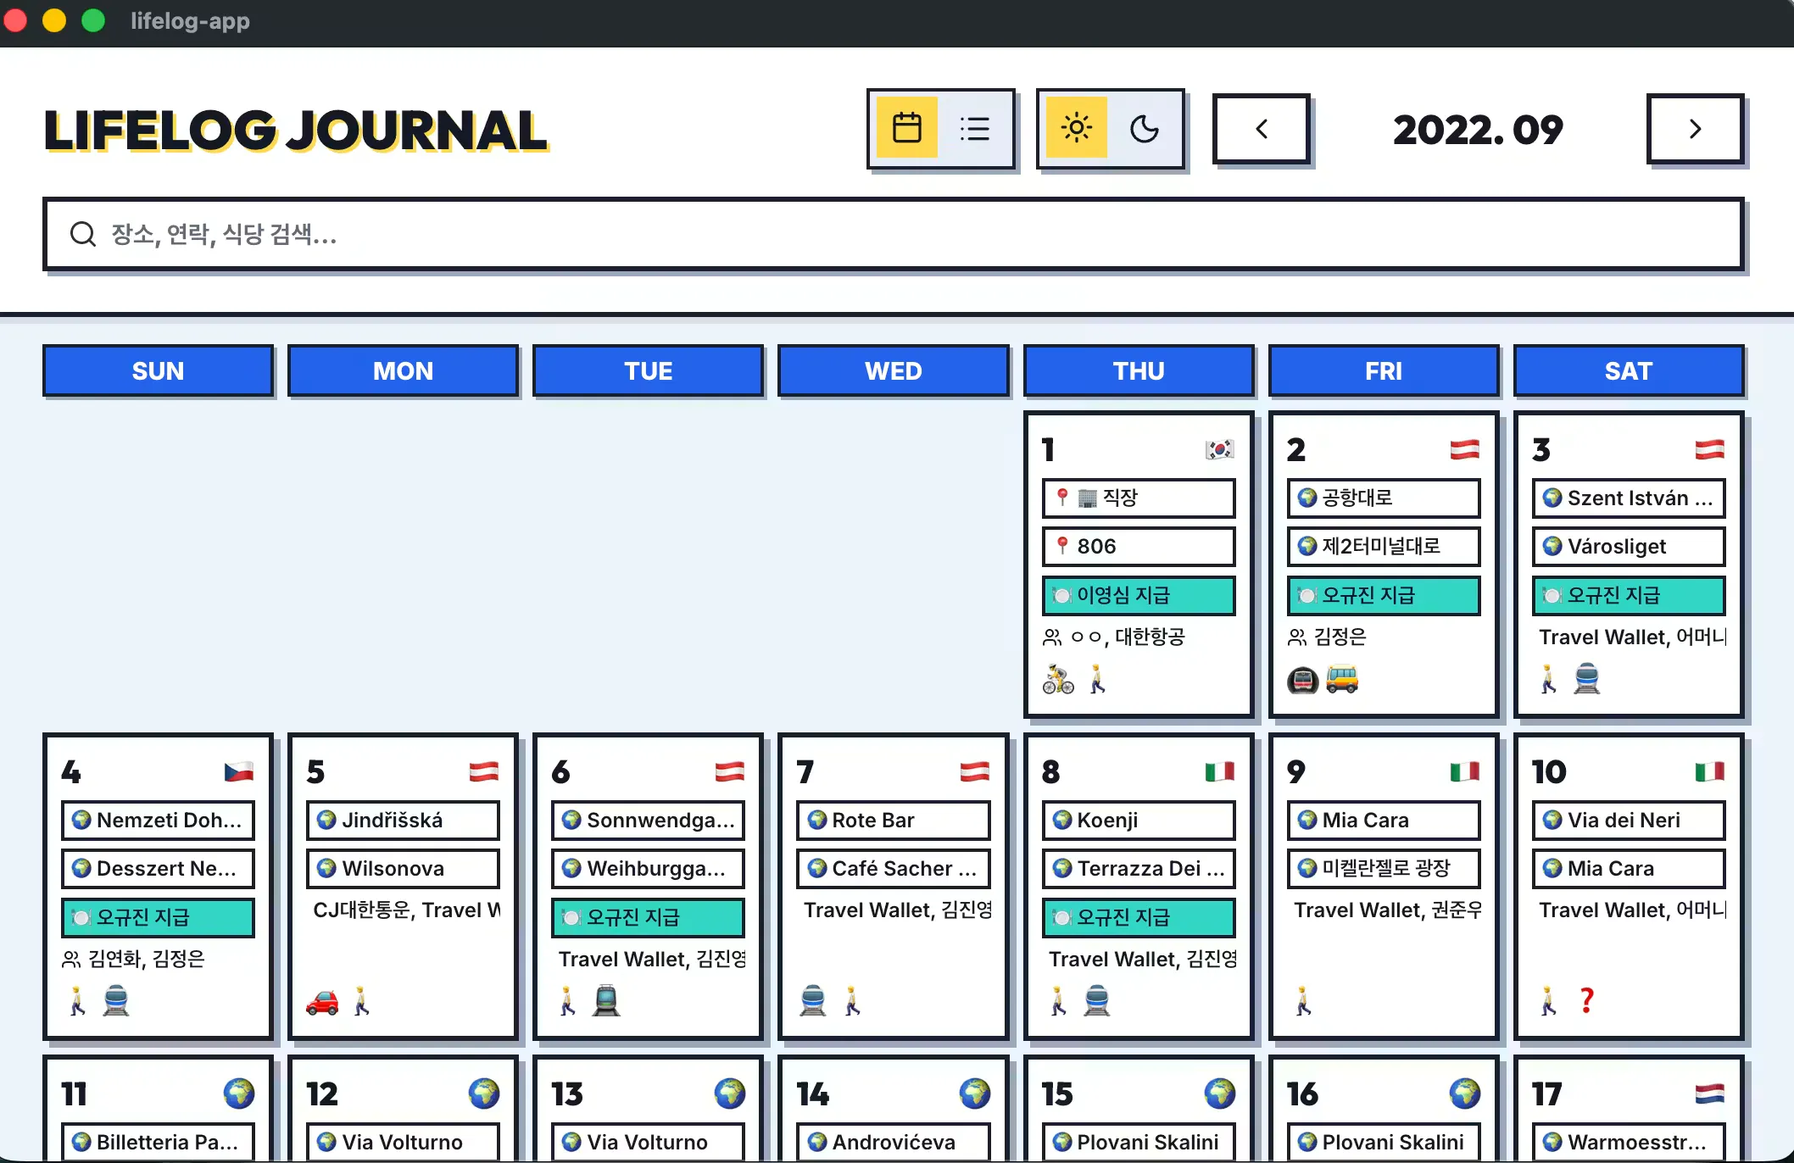Image resolution: width=1794 pixels, height=1163 pixels.
Task: Open Szent István place entry
Action: point(1629,498)
